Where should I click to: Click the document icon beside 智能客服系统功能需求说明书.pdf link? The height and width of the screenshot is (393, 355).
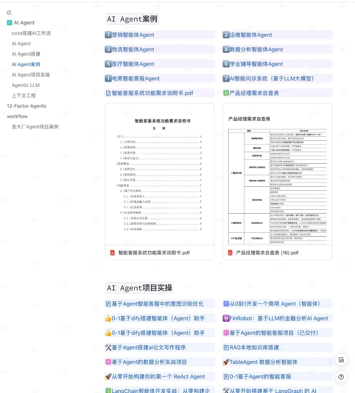coord(108,93)
